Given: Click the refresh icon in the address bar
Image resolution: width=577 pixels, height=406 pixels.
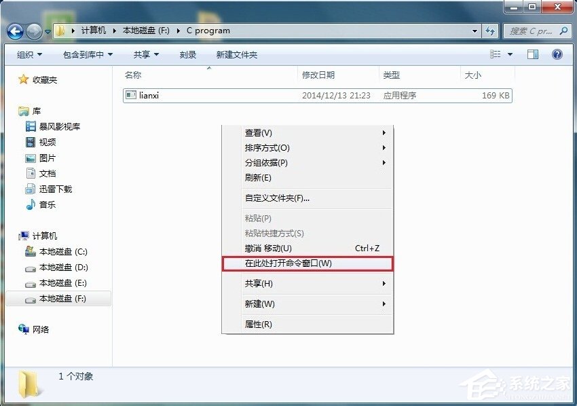Looking at the screenshot, I should click(490, 31).
